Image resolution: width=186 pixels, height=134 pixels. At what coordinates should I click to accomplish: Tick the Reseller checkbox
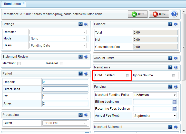click(x=62, y=64)
